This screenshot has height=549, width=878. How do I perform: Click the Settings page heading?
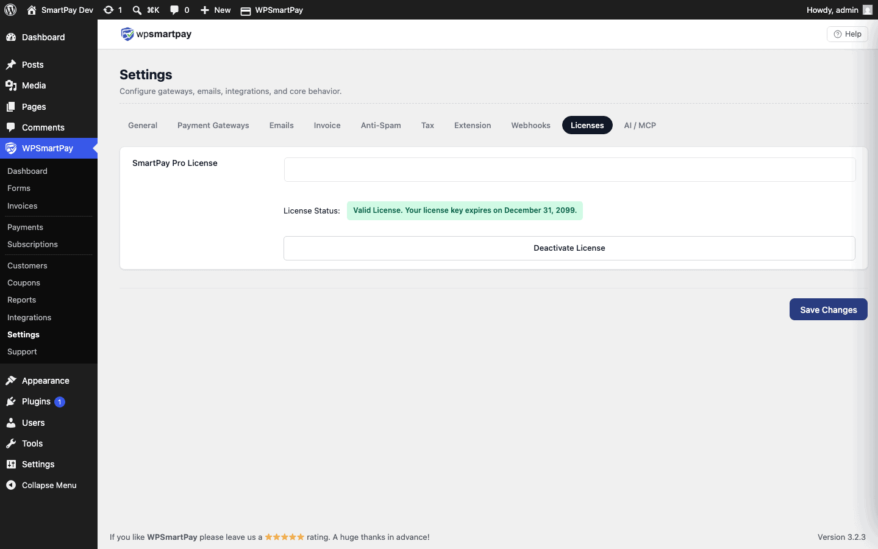click(146, 74)
